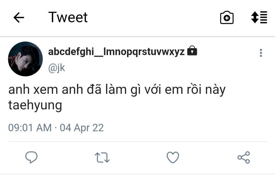View the circular profile avatar
Image resolution: width=275 pixels, height=178 pixels.
click(25, 59)
